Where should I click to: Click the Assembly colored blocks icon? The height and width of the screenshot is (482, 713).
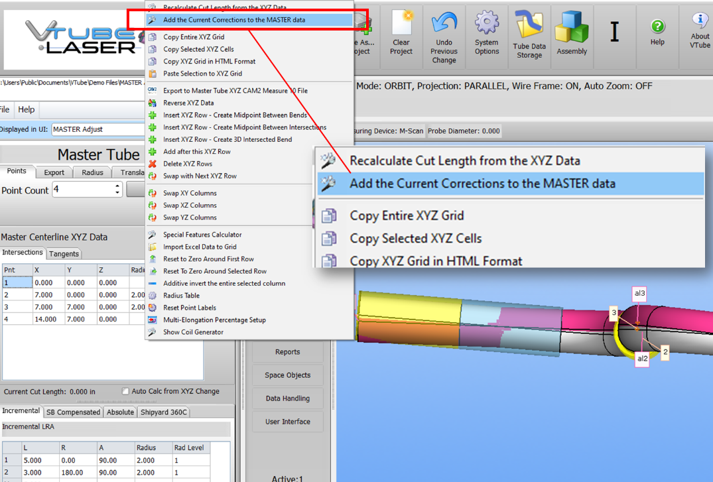pos(572,27)
